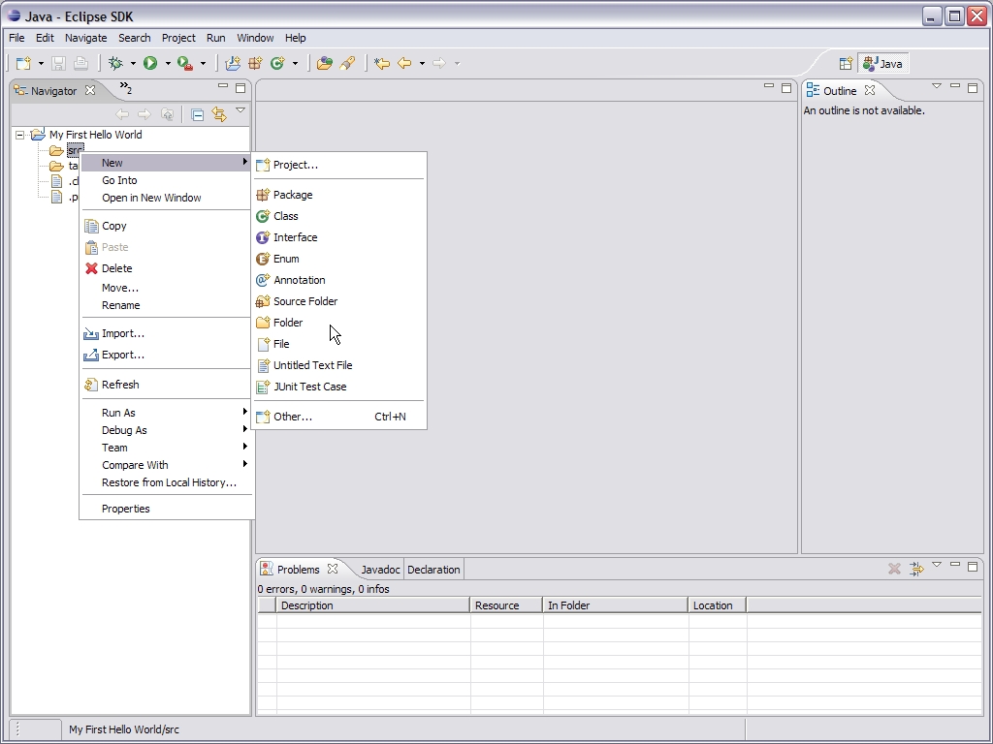Maximize the Problems view panel
Image resolution: width=993 pixels, height=744 pixels.
973,566
